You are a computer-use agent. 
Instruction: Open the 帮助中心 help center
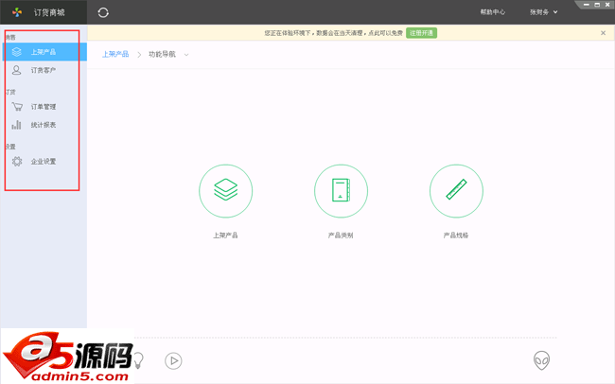pyautogui.click(x=492, y=12)
